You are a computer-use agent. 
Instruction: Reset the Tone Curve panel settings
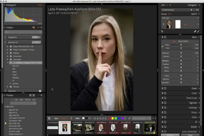[x=165, y=98]
